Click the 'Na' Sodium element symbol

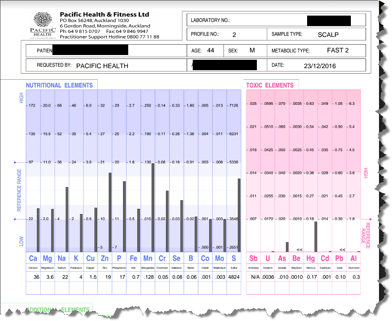[x=62, y=258]
